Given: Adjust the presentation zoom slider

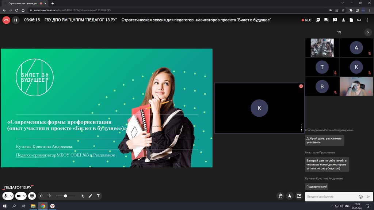Looking at the screenshot, I should click(x=66, y=196).
